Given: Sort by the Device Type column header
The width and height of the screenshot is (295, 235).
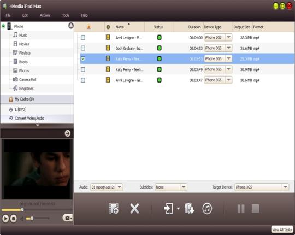Looking at the screenshot, I should click(218, 27).
